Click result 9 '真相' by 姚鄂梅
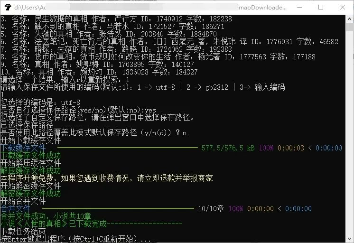 pyautogui.click(x=97, y=65)
